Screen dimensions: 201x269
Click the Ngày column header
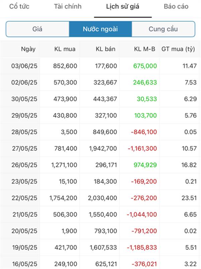point(28,49)
